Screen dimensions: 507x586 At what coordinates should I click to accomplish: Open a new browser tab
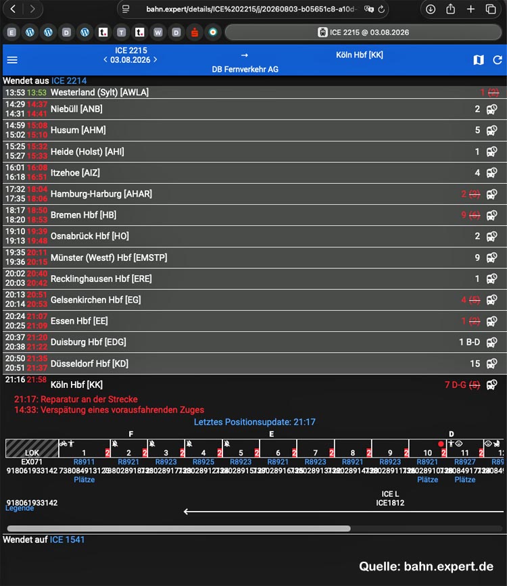470,9
